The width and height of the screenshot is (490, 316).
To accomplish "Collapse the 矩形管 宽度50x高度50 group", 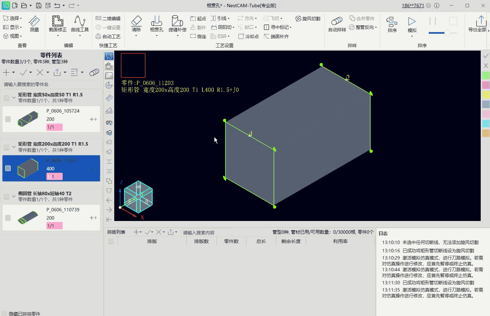I will [x=14, y=97].
